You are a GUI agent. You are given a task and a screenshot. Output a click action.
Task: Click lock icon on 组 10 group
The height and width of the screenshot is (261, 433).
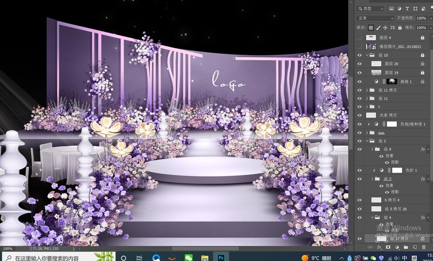tap(422, 55)
